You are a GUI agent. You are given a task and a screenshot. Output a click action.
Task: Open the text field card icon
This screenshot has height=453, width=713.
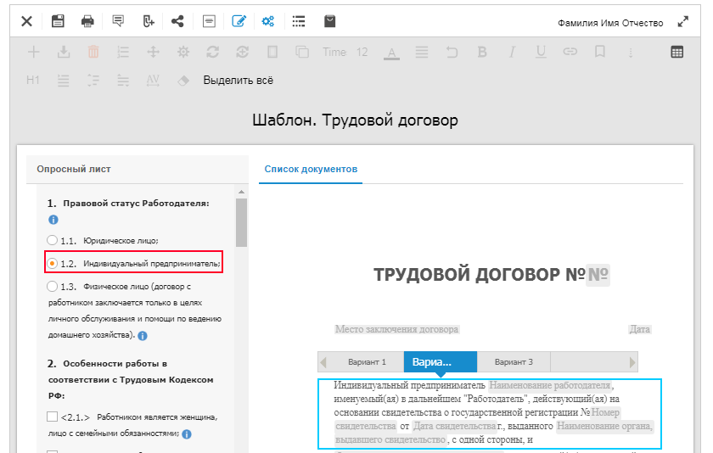tap(209, 21)
